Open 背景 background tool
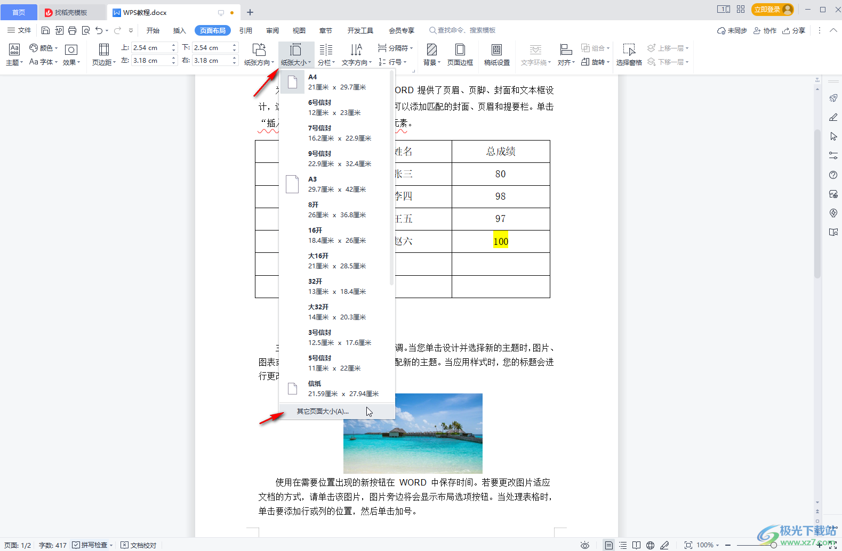The height and width of the screenshot is (551, 842). point(432,55)
